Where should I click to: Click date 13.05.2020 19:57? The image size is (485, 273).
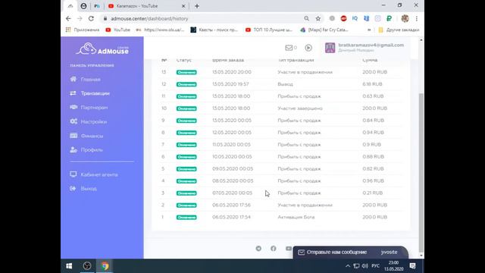pos(230,84)
